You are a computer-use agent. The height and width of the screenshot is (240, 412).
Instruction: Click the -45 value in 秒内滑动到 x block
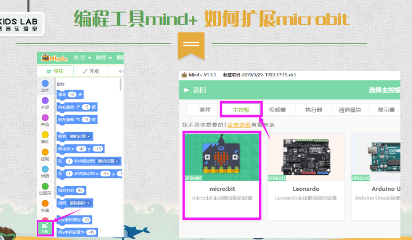[x=106, y=173]
